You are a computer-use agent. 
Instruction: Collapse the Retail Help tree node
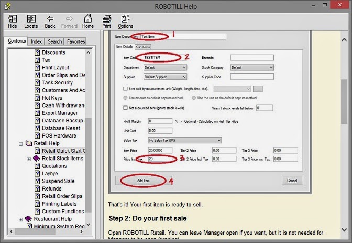point(21,144)
